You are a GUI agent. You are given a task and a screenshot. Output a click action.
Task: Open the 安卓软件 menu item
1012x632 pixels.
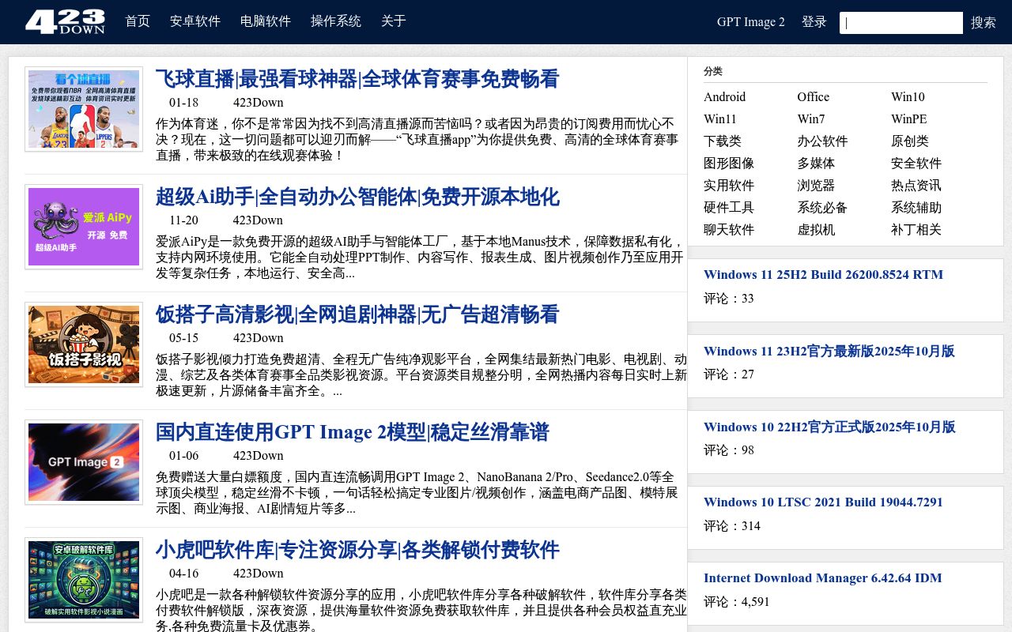[x=195, y=21]
